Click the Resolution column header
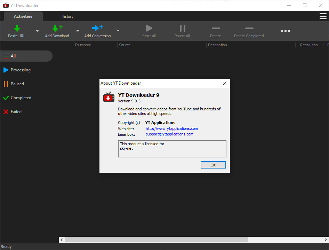The width and height of the screenshot is (329, 250). (x=309, y=45)
